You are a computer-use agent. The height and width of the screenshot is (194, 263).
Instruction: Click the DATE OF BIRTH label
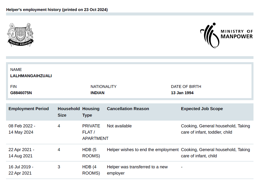coord(186,87)
